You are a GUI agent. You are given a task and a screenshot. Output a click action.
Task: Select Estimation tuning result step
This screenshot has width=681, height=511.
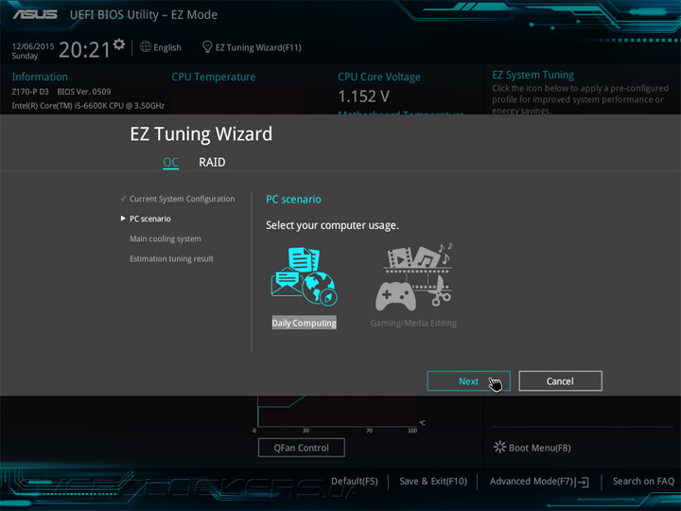coord(171,258)
